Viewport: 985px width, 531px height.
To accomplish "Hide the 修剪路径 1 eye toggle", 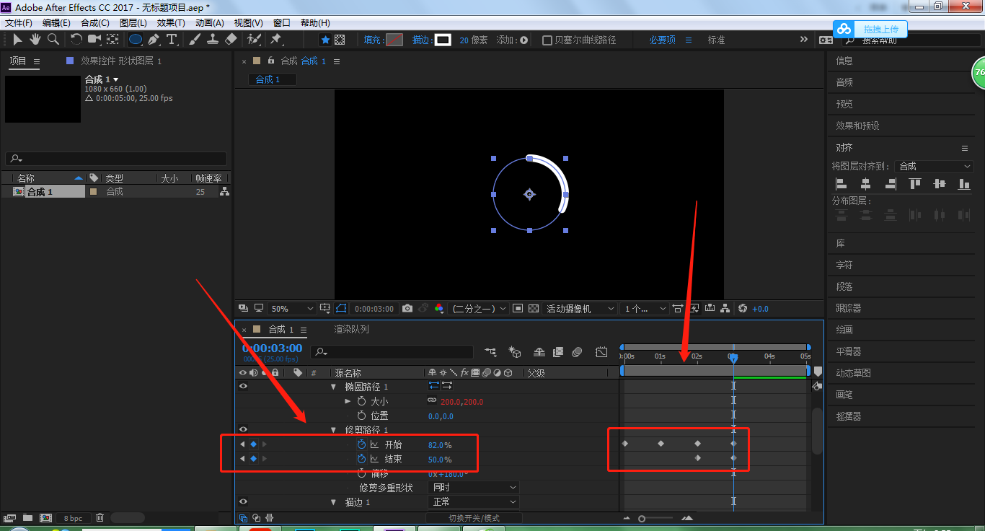I will click(x=243, y=430).
